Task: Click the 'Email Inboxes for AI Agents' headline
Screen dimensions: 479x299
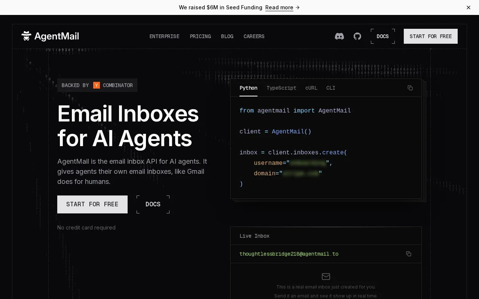Action: point(128,126)
